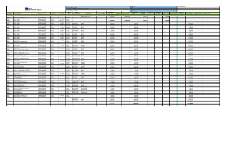
Task: Select the 'Condition Status' column header
Action: click(198, 14)
